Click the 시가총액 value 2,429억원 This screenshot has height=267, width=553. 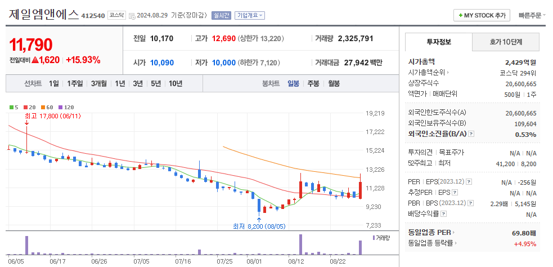520,63
